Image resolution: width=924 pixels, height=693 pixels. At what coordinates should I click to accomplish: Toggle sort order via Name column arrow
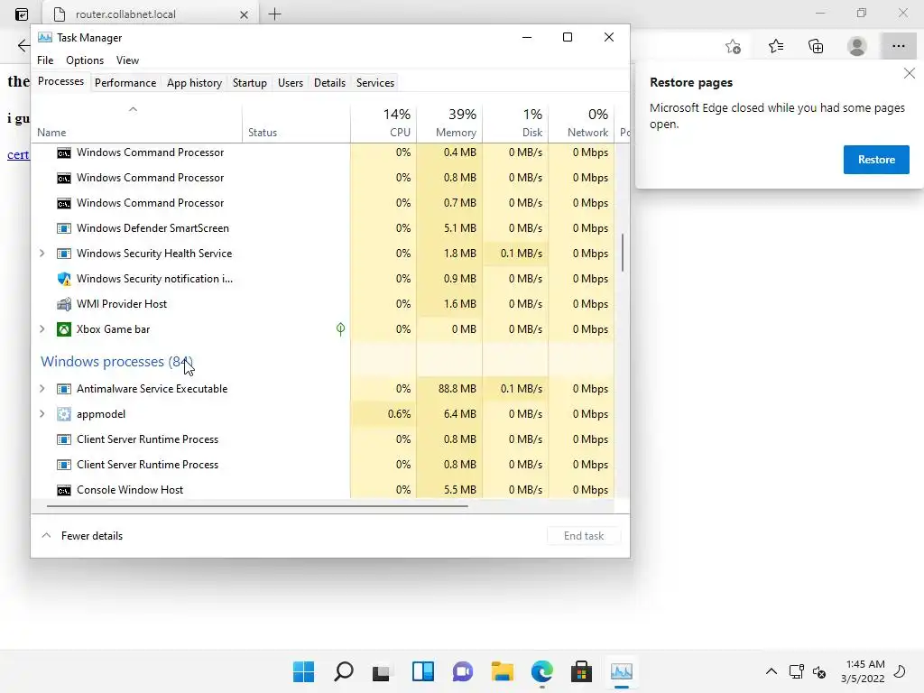(x=134, y=109)
